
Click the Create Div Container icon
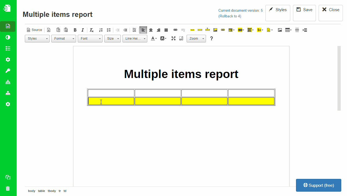[x=134, y=30]
